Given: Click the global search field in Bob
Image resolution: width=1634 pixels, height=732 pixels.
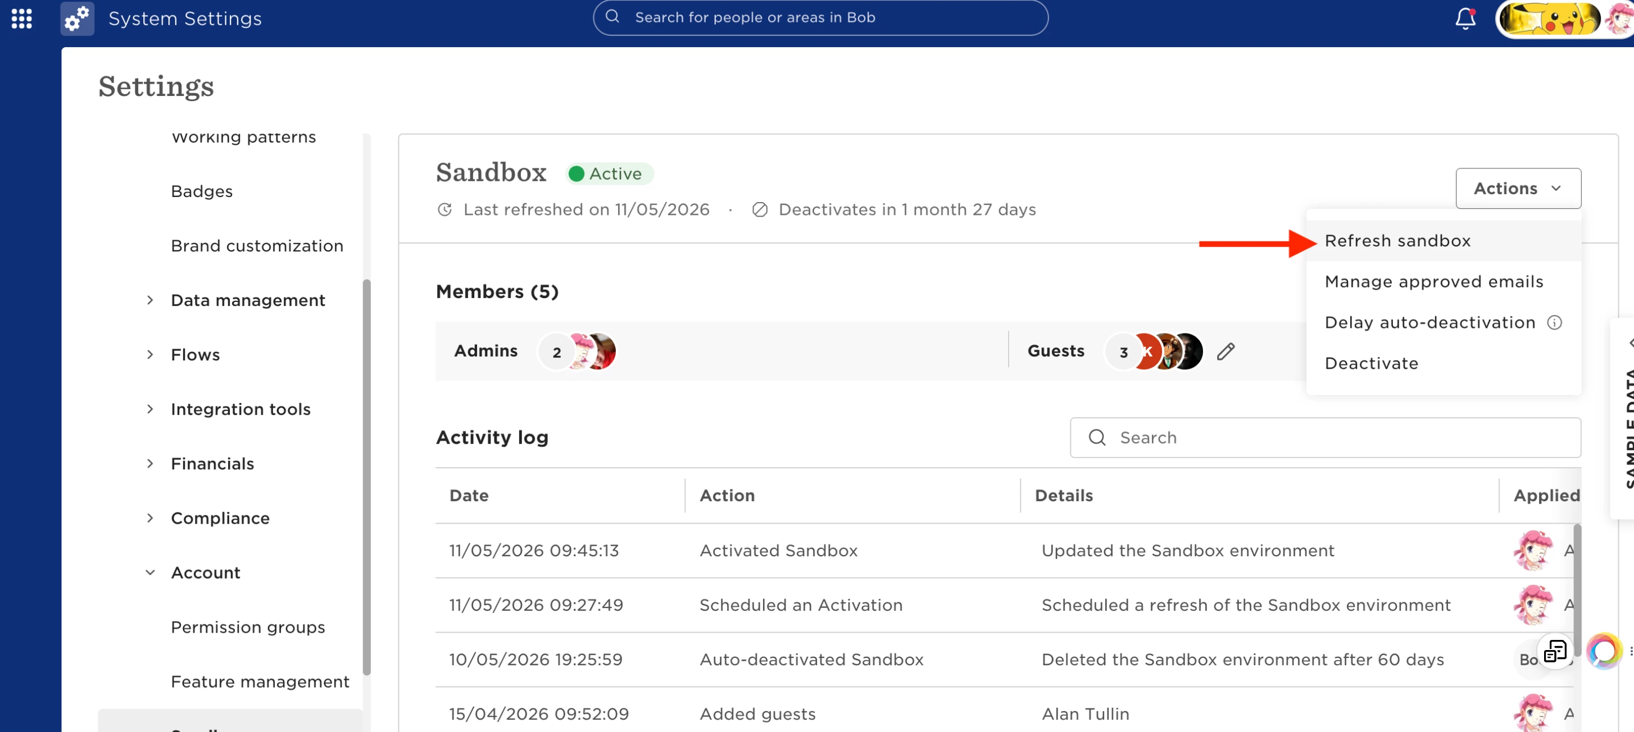Looking at the screenshot, I should [x=820, y=18].
